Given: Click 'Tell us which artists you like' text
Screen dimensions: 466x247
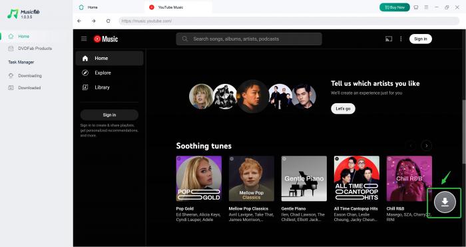Looking at the screenshot, I should 375,83.
